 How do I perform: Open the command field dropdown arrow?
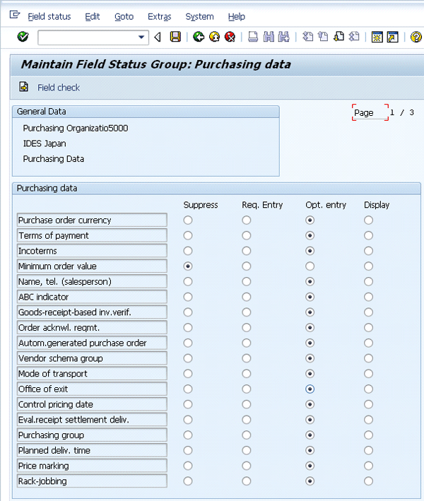141,37
